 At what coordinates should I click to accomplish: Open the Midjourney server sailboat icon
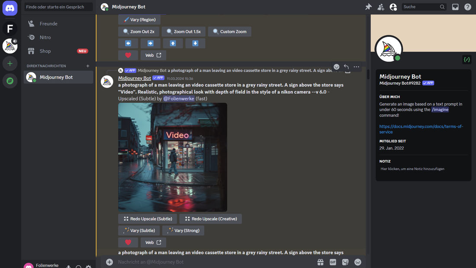tap(10, 46)
